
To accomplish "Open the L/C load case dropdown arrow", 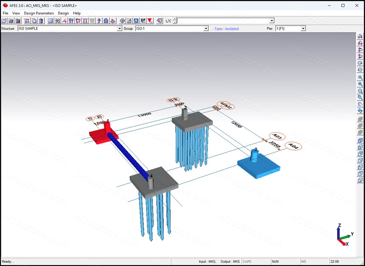I will (272, 21).
